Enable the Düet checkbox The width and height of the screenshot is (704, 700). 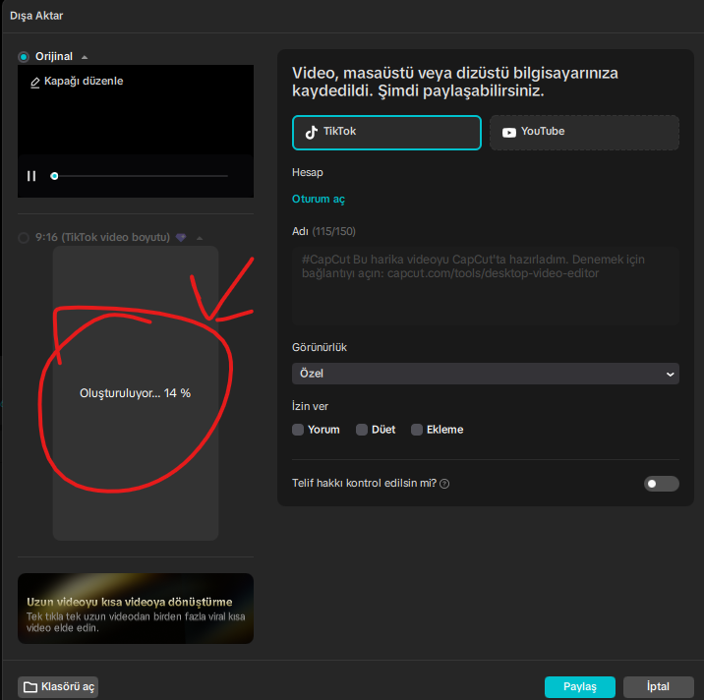pyautogui.click(x=362, y=430)
